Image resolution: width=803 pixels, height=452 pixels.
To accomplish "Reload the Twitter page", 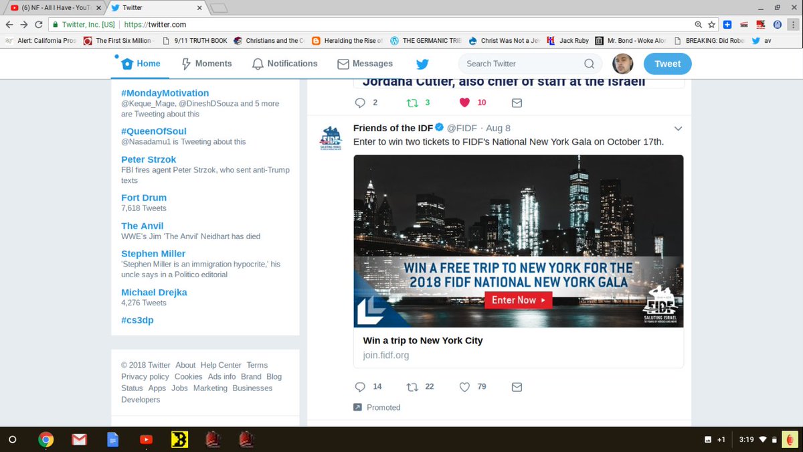I will [x=40, y=24].
